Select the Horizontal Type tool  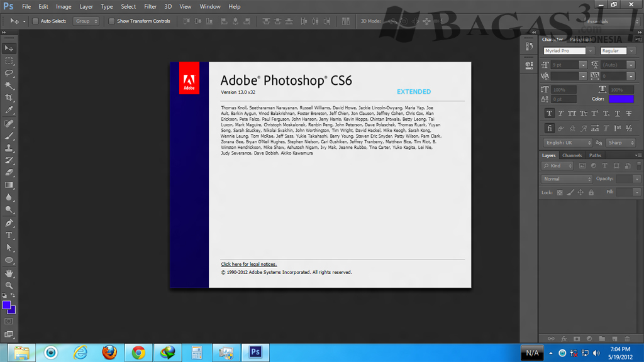(x=9, y=236)
